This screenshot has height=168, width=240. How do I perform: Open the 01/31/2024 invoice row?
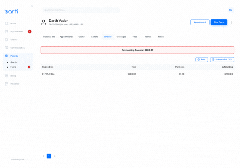point(137,74)
